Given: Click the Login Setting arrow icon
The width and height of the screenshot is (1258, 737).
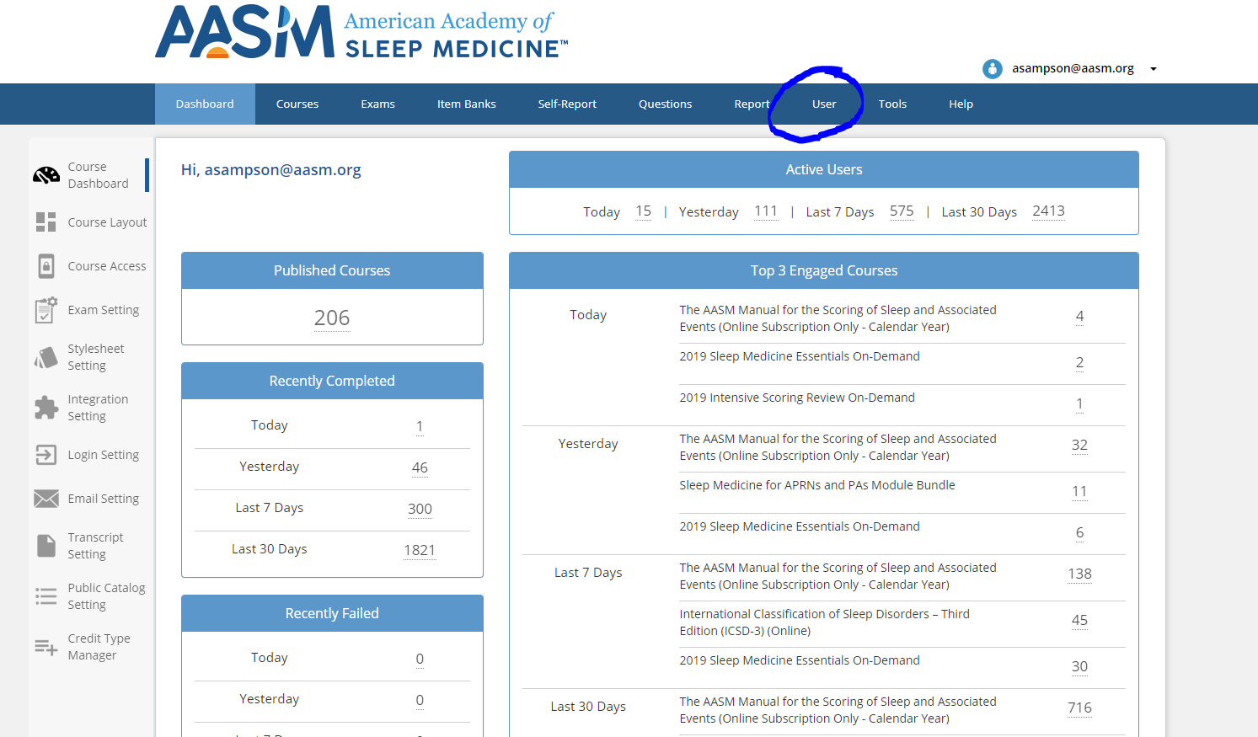Looking at the screenshot, I should click(x=46, y=455).
